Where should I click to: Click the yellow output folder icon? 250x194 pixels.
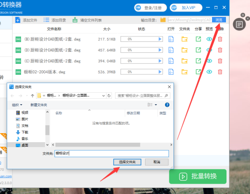click(x=163, y=20)
